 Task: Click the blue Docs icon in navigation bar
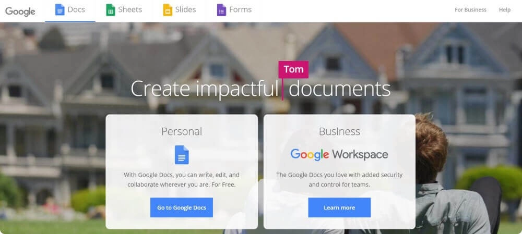click(x=60, y=9)
